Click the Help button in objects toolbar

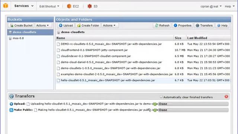(222, 26)
